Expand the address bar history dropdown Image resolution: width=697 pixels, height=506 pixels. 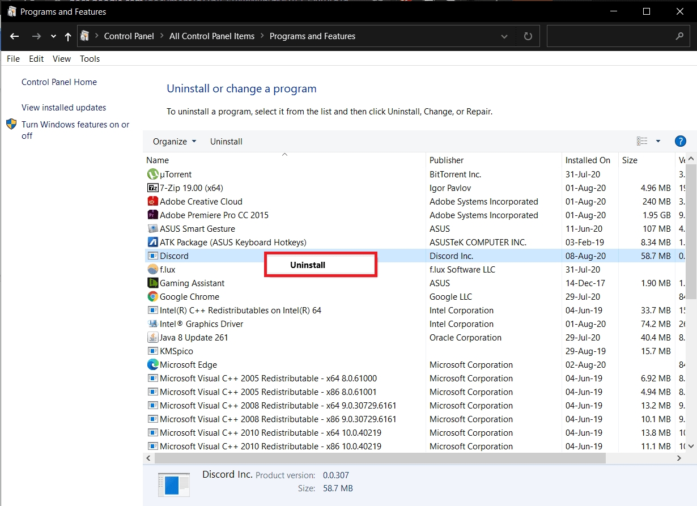[x=504, y=36]
